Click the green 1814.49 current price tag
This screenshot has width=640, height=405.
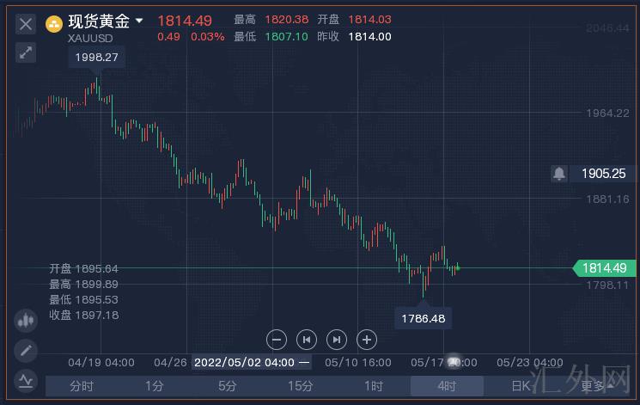click(x=605, y=268)
